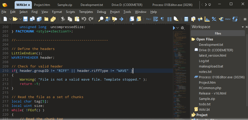This screenshot has height=120, width=248.
Task: Click the Paste clipboard icon
Action: (x=77, y=19)
